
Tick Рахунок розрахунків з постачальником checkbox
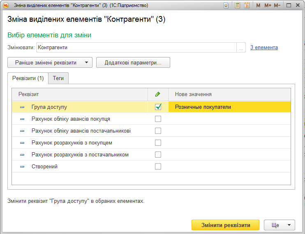(x=158, y=155)
